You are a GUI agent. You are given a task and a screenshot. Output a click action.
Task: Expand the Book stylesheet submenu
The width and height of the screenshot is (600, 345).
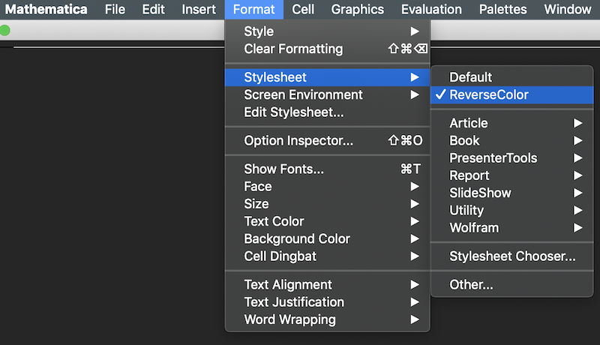[x=512, y=141]
